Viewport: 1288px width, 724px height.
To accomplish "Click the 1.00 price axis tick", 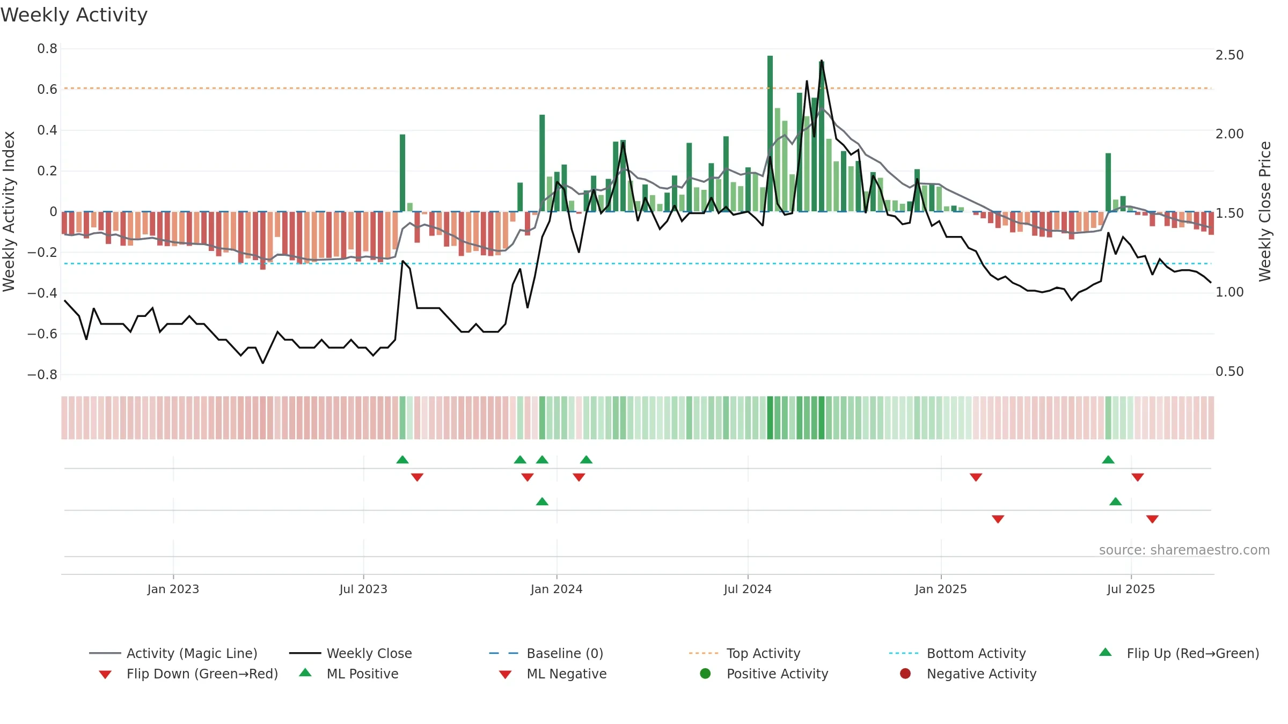I will coord(1230,292).
